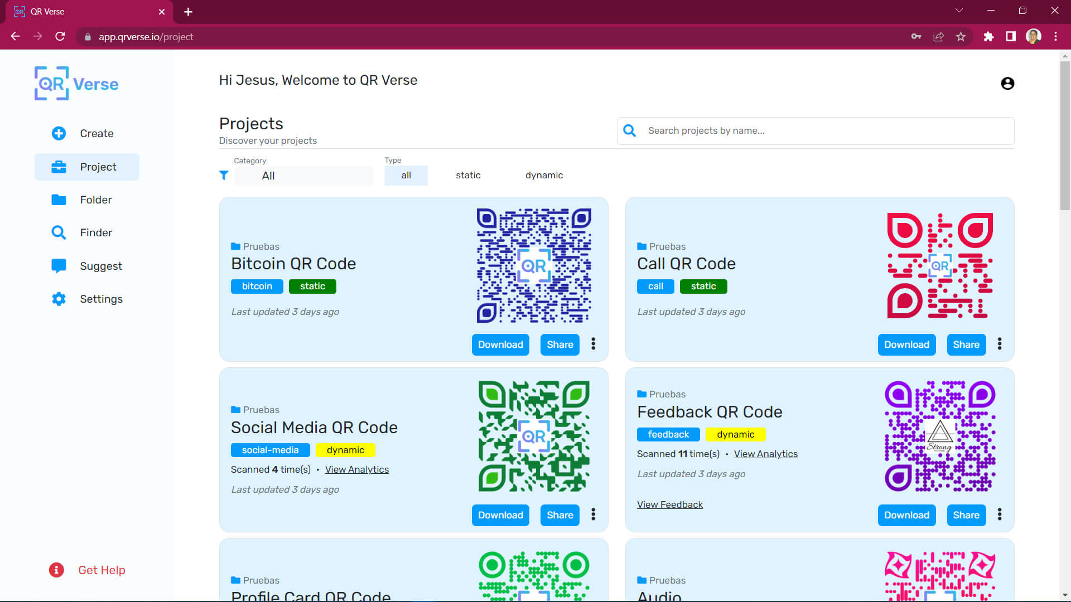Focus the Search projects by name field
Image resolution: width=1071 pixels, height=602 pixels.
816,130
